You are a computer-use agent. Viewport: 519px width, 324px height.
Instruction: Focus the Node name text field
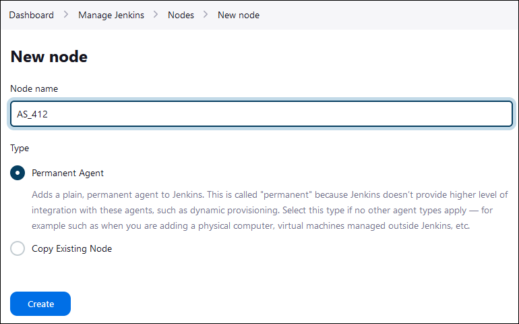click(262, 114)
